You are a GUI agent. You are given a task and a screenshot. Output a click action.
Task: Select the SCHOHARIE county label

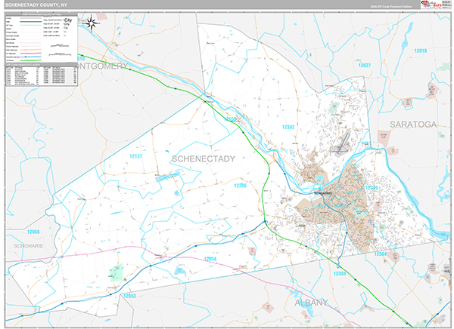(29, 246)
